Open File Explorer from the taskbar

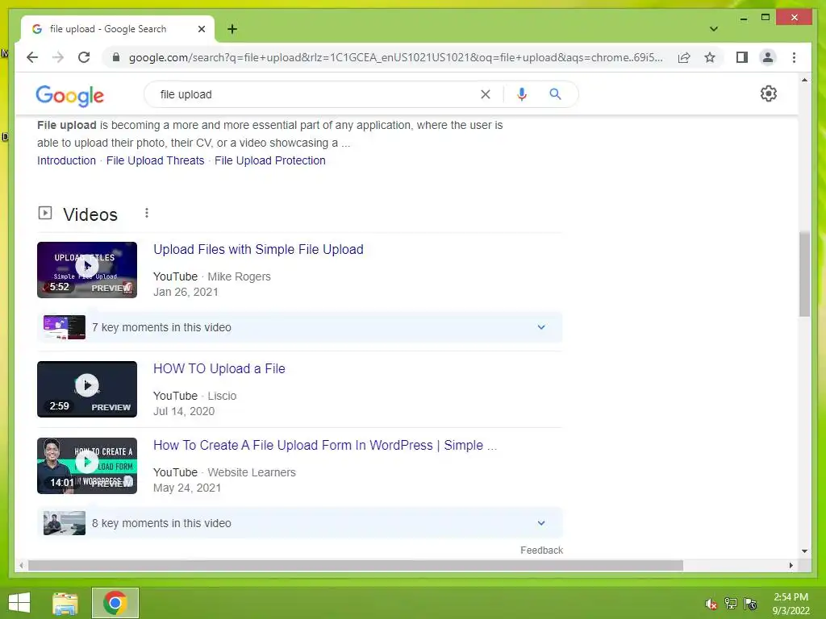[x=65, y=603]
